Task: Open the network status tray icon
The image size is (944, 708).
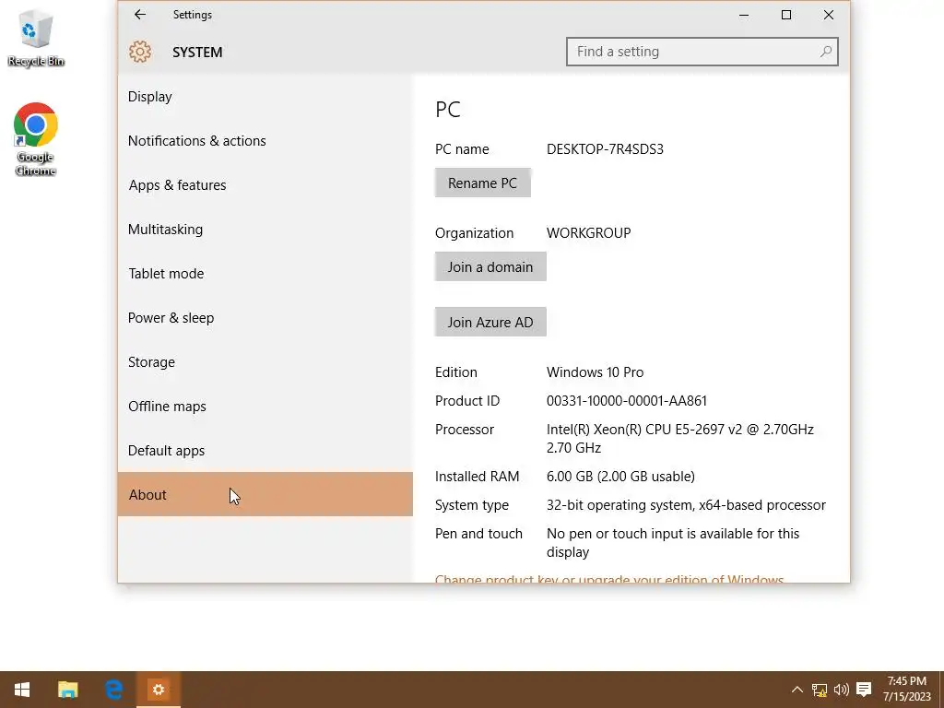Action: [x=820, y=690]
